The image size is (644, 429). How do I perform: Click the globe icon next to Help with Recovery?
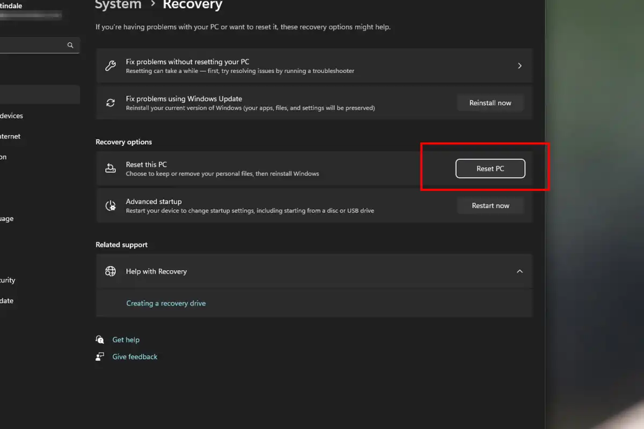[111, 271]
